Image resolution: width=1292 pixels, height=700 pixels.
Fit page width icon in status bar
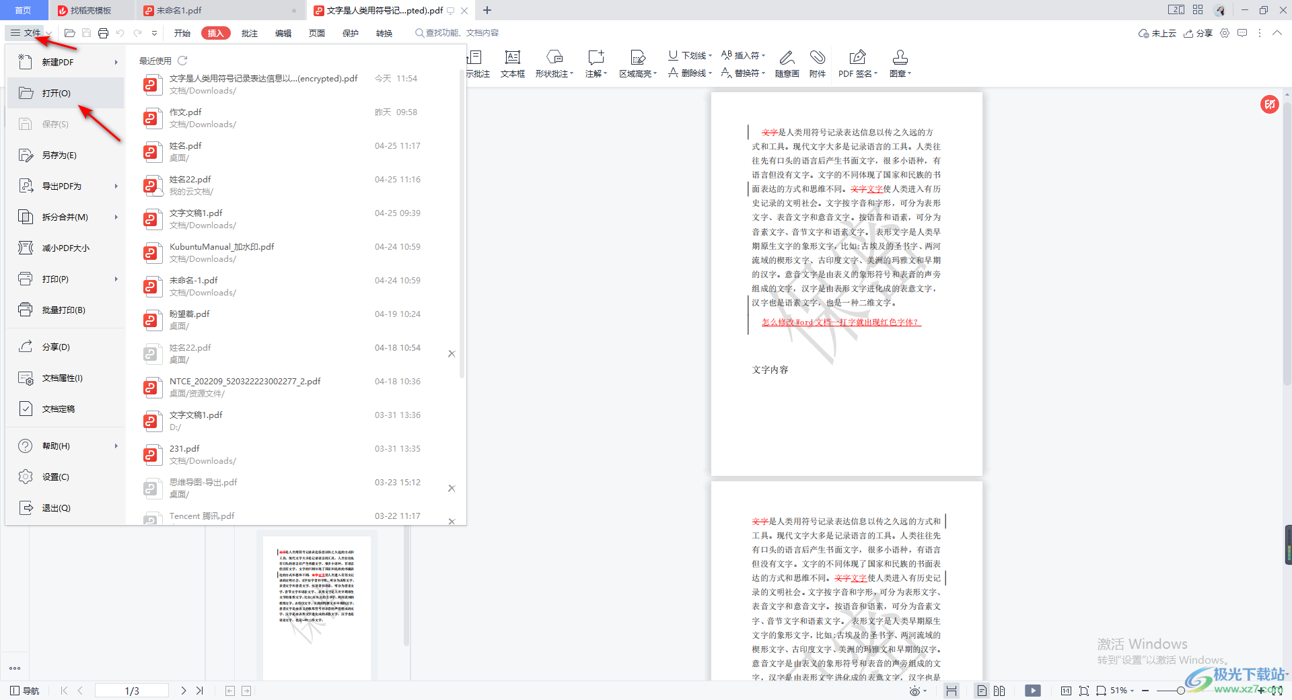point(1101,691)
